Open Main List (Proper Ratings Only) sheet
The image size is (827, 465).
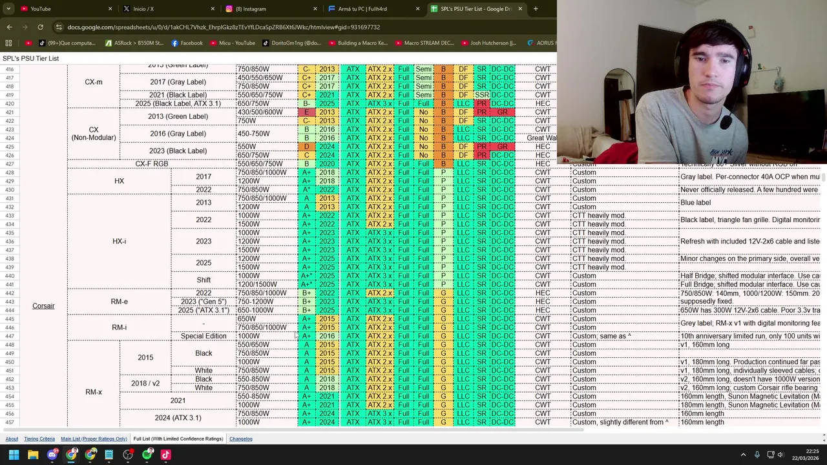[94, 439]
